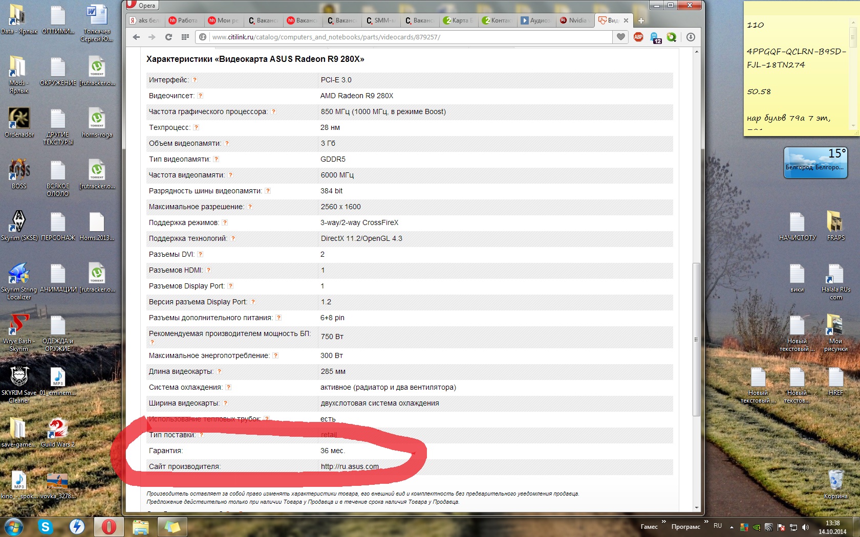
Task: Close the active Citilink tab
Action: [x=626, y=20]
